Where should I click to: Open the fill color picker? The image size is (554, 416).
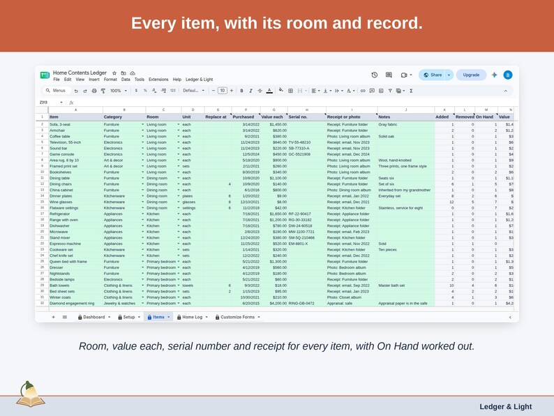281,91
